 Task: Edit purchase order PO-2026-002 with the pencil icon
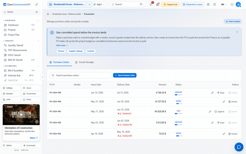pos(212,123)
